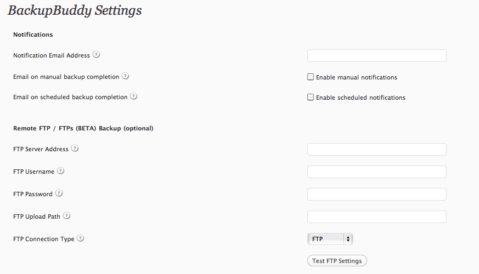
Task: Open the FTP Password help icon
Action: click(x=59, y=193)
